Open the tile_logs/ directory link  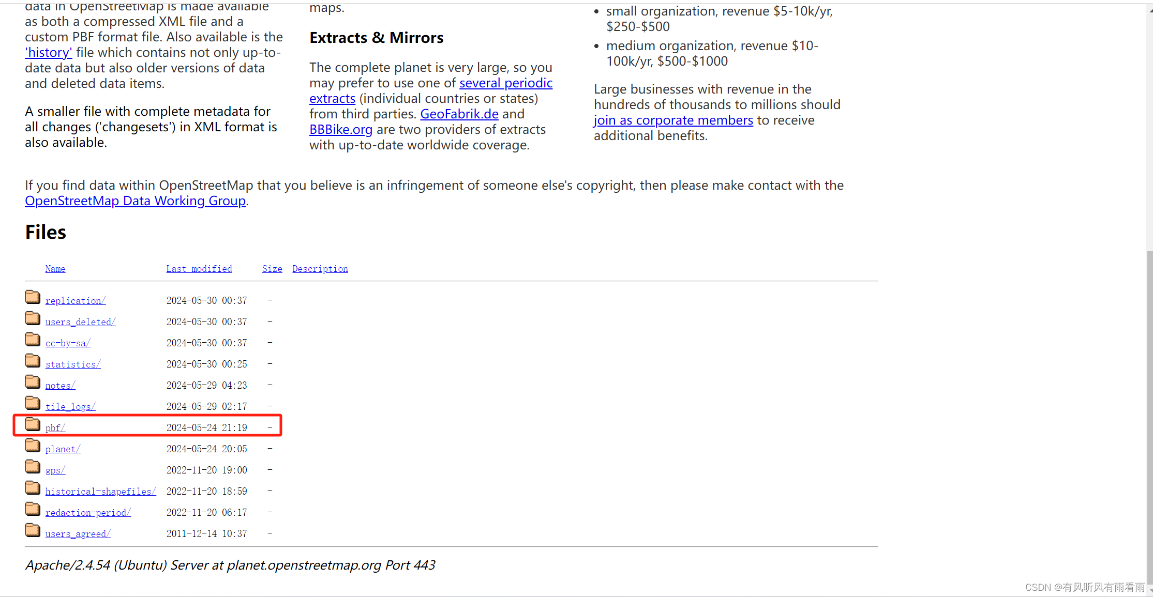pos(70,407)
